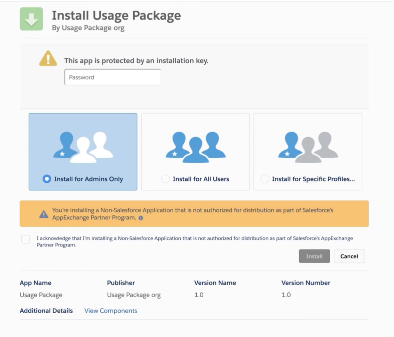Click the App Name column label
The height and width of the screenshot is (337, 394).
36,283
